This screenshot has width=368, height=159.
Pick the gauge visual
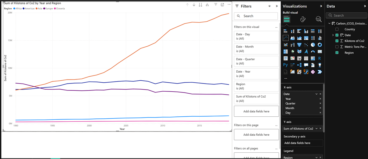313,52
